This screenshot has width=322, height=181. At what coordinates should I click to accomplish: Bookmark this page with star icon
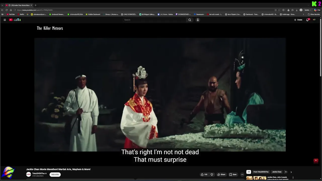tap(279, 10)
